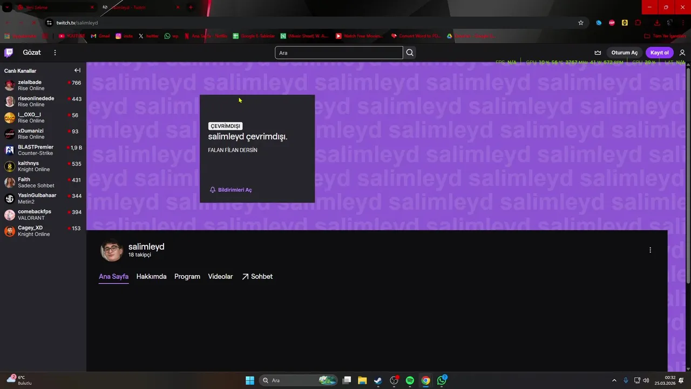Collapse the Canlı Kanallar sidebar
The image size is (691, 389).
coord(77,70)
